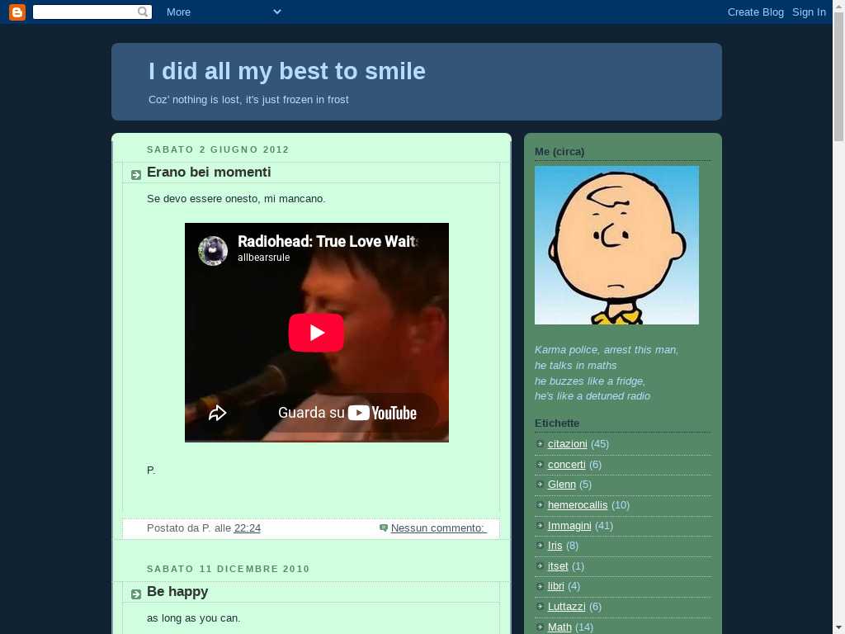Click the Me (circa) sidebar heading

pyautogui.click(x=559, y=152)
